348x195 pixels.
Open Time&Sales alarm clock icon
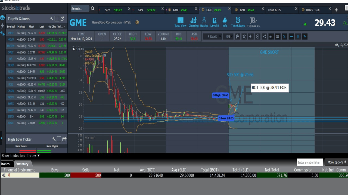click(238, 22)
